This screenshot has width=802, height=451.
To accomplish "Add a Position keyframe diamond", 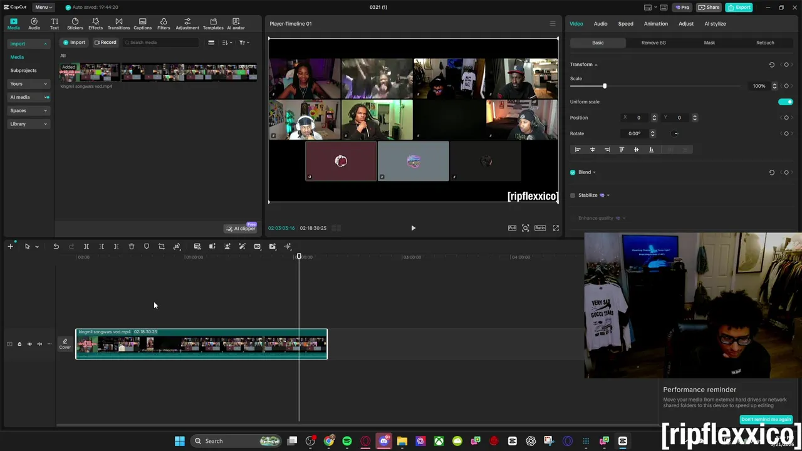I will point(786,118).
